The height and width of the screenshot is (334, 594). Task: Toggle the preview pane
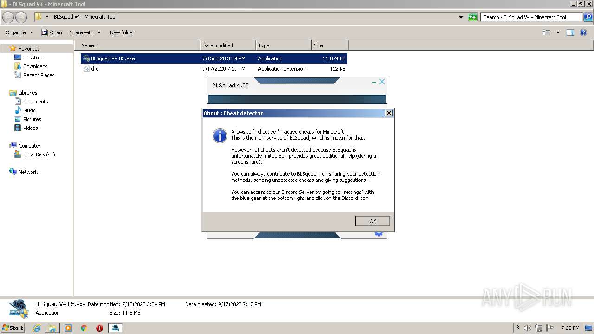[x=570, y=32]
